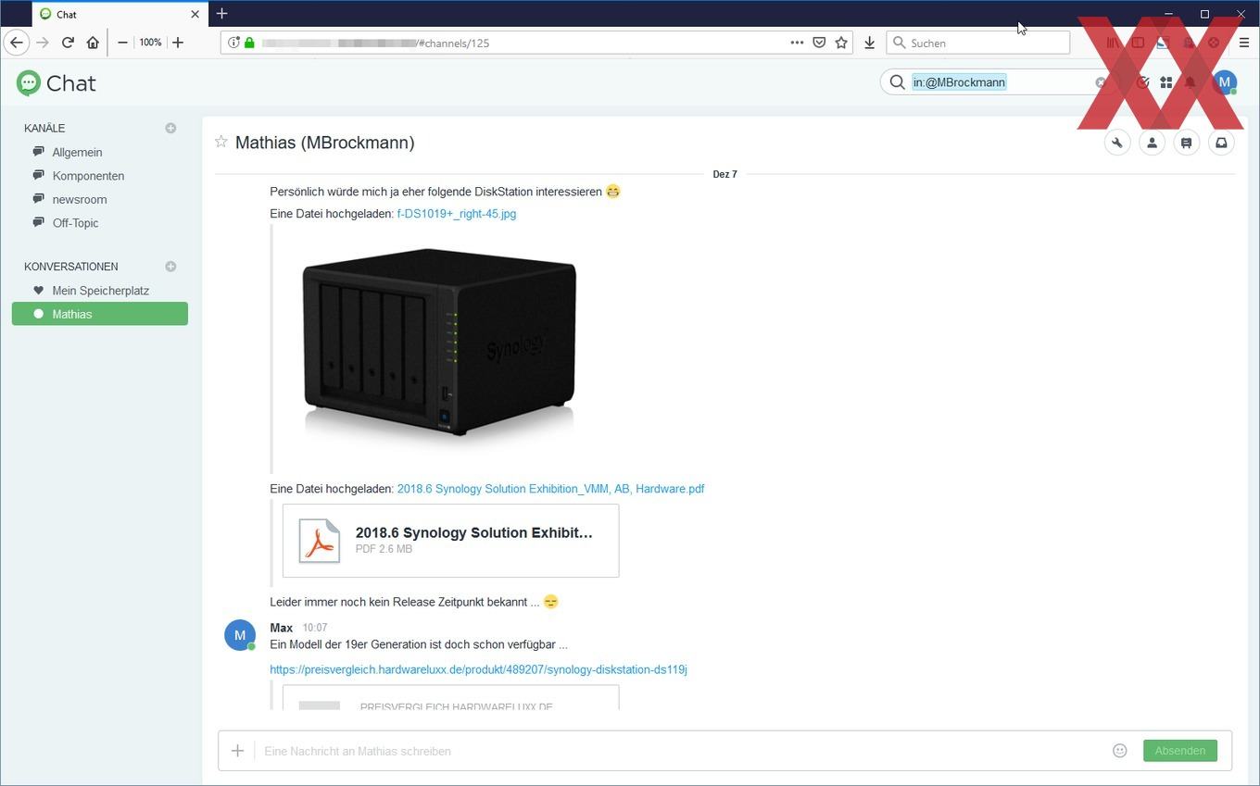The image size is (1260, 786).
Task: Show conversation members person icon
Action: pos(1152,143)
